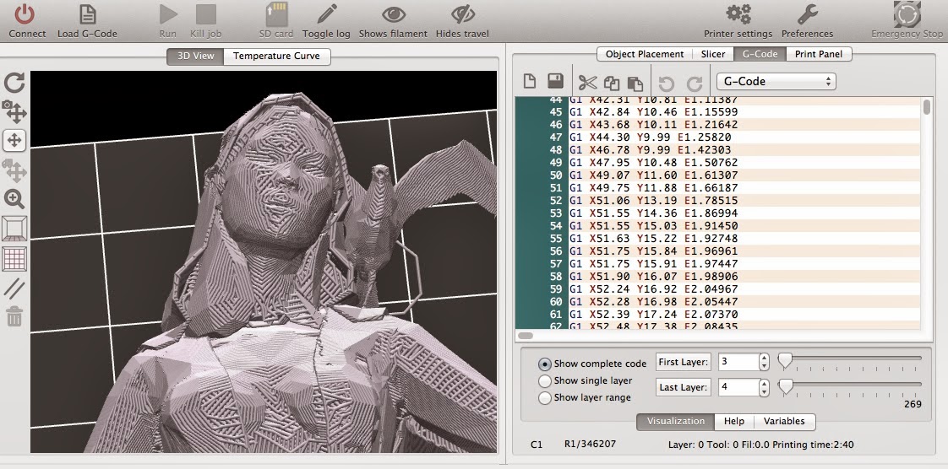
Task: Click code line 50 G1 X49.07
Action: (x=654, y=175)
